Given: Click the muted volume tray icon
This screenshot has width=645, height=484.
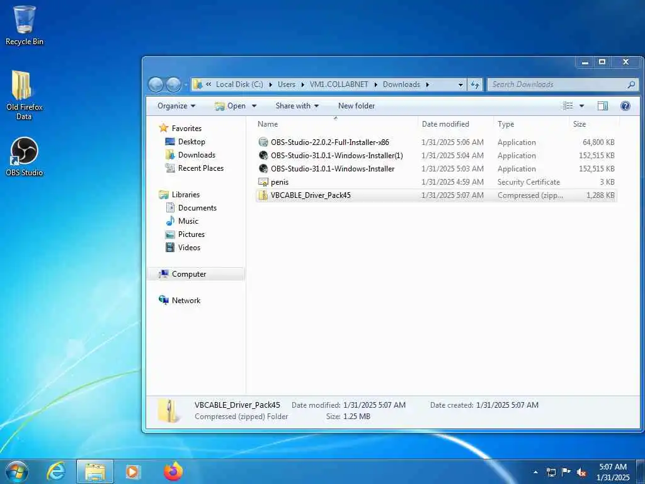Looking at the screenshot, I should pos(581,473).
